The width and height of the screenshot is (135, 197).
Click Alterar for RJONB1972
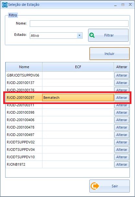pyautogui.click(x=122, y=164)
